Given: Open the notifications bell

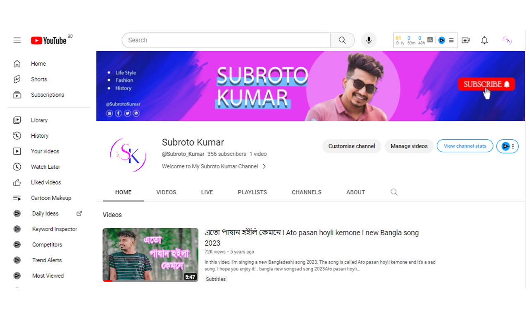Looking at the screenshot, I should pos(484,40).
